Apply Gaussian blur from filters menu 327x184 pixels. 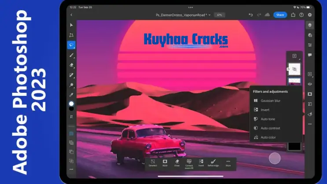coord(270,100)
